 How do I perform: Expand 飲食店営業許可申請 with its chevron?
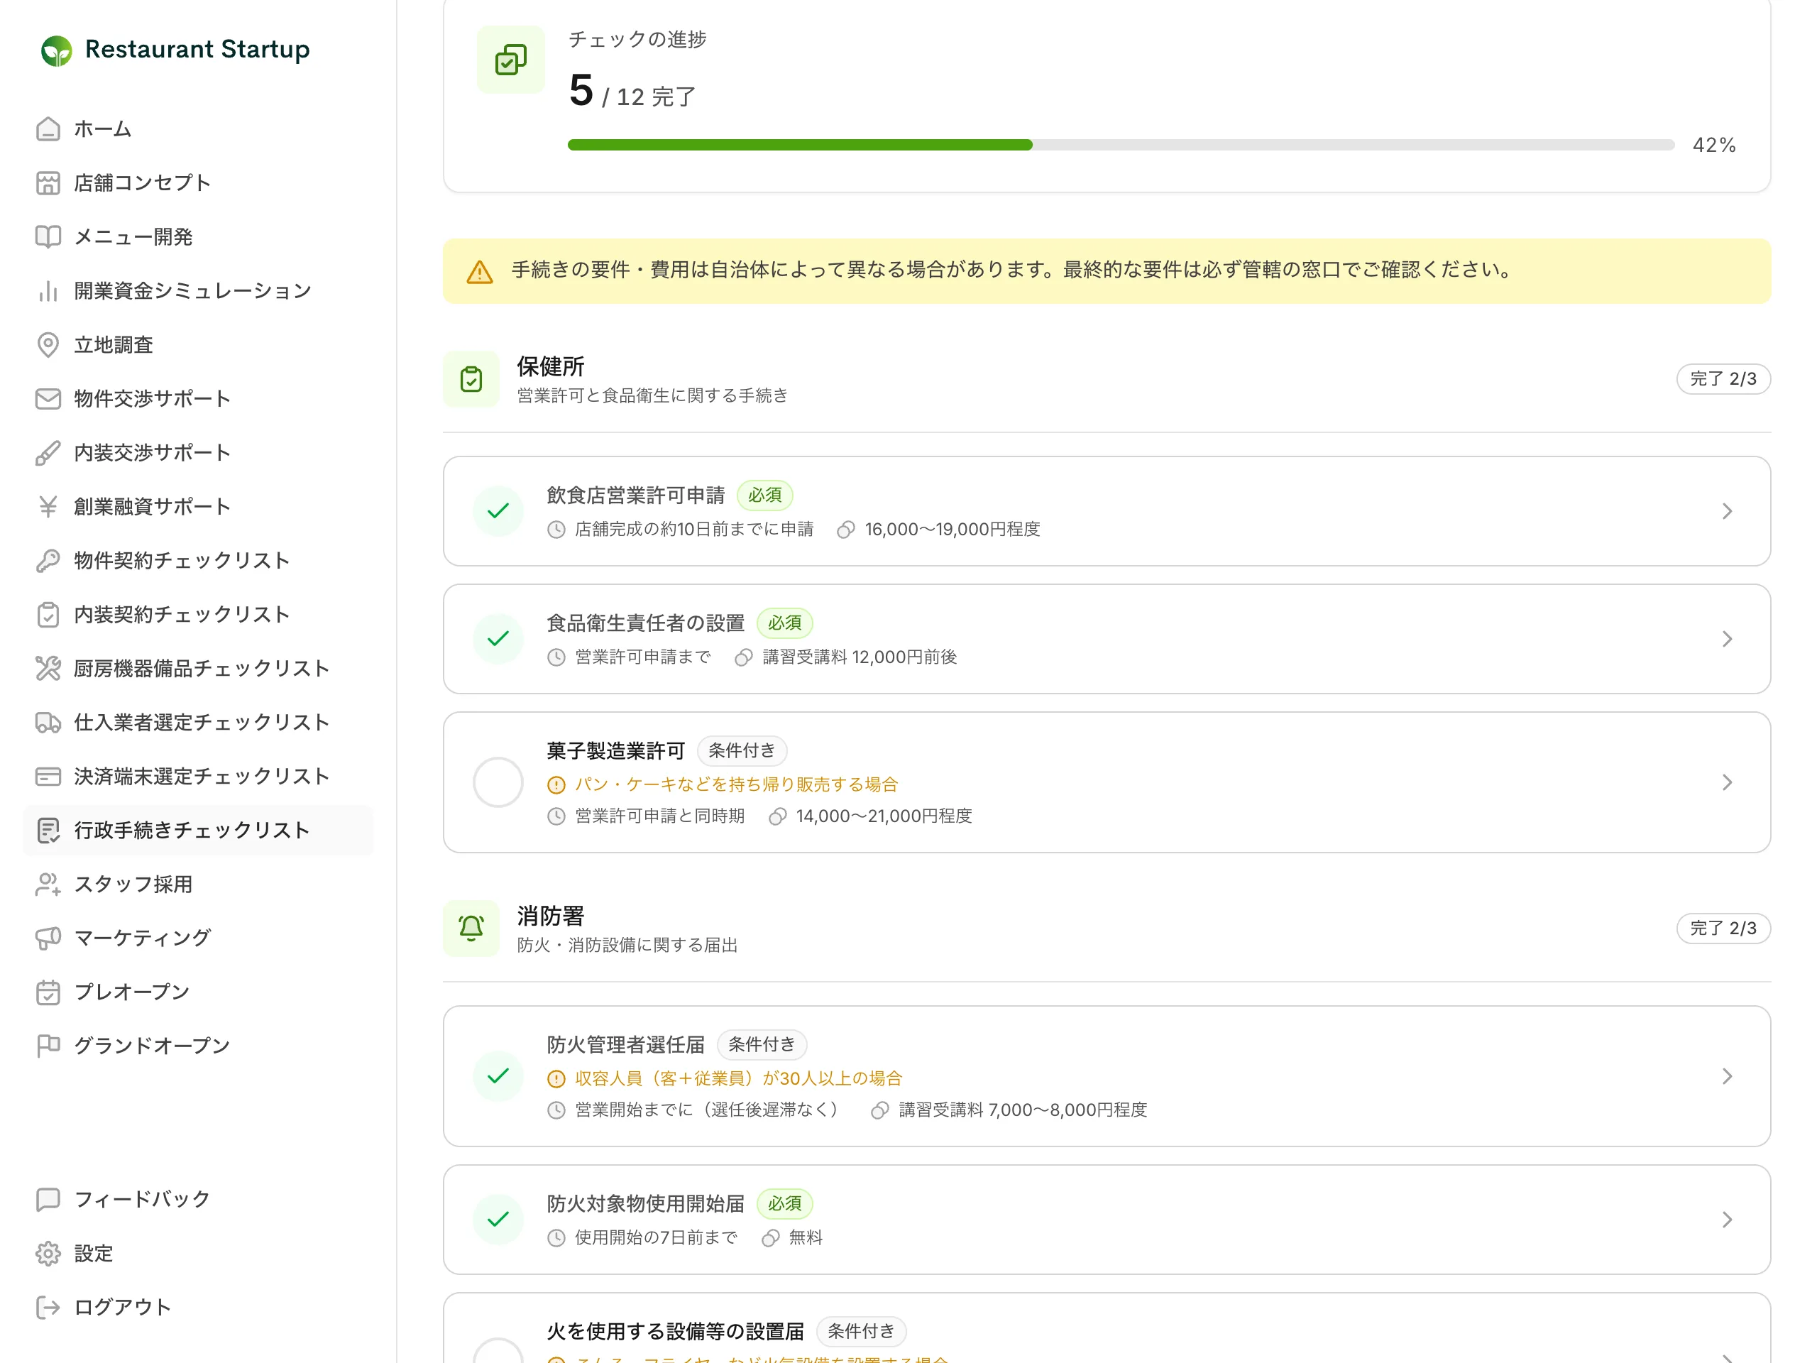click(x=1728, y=511)
